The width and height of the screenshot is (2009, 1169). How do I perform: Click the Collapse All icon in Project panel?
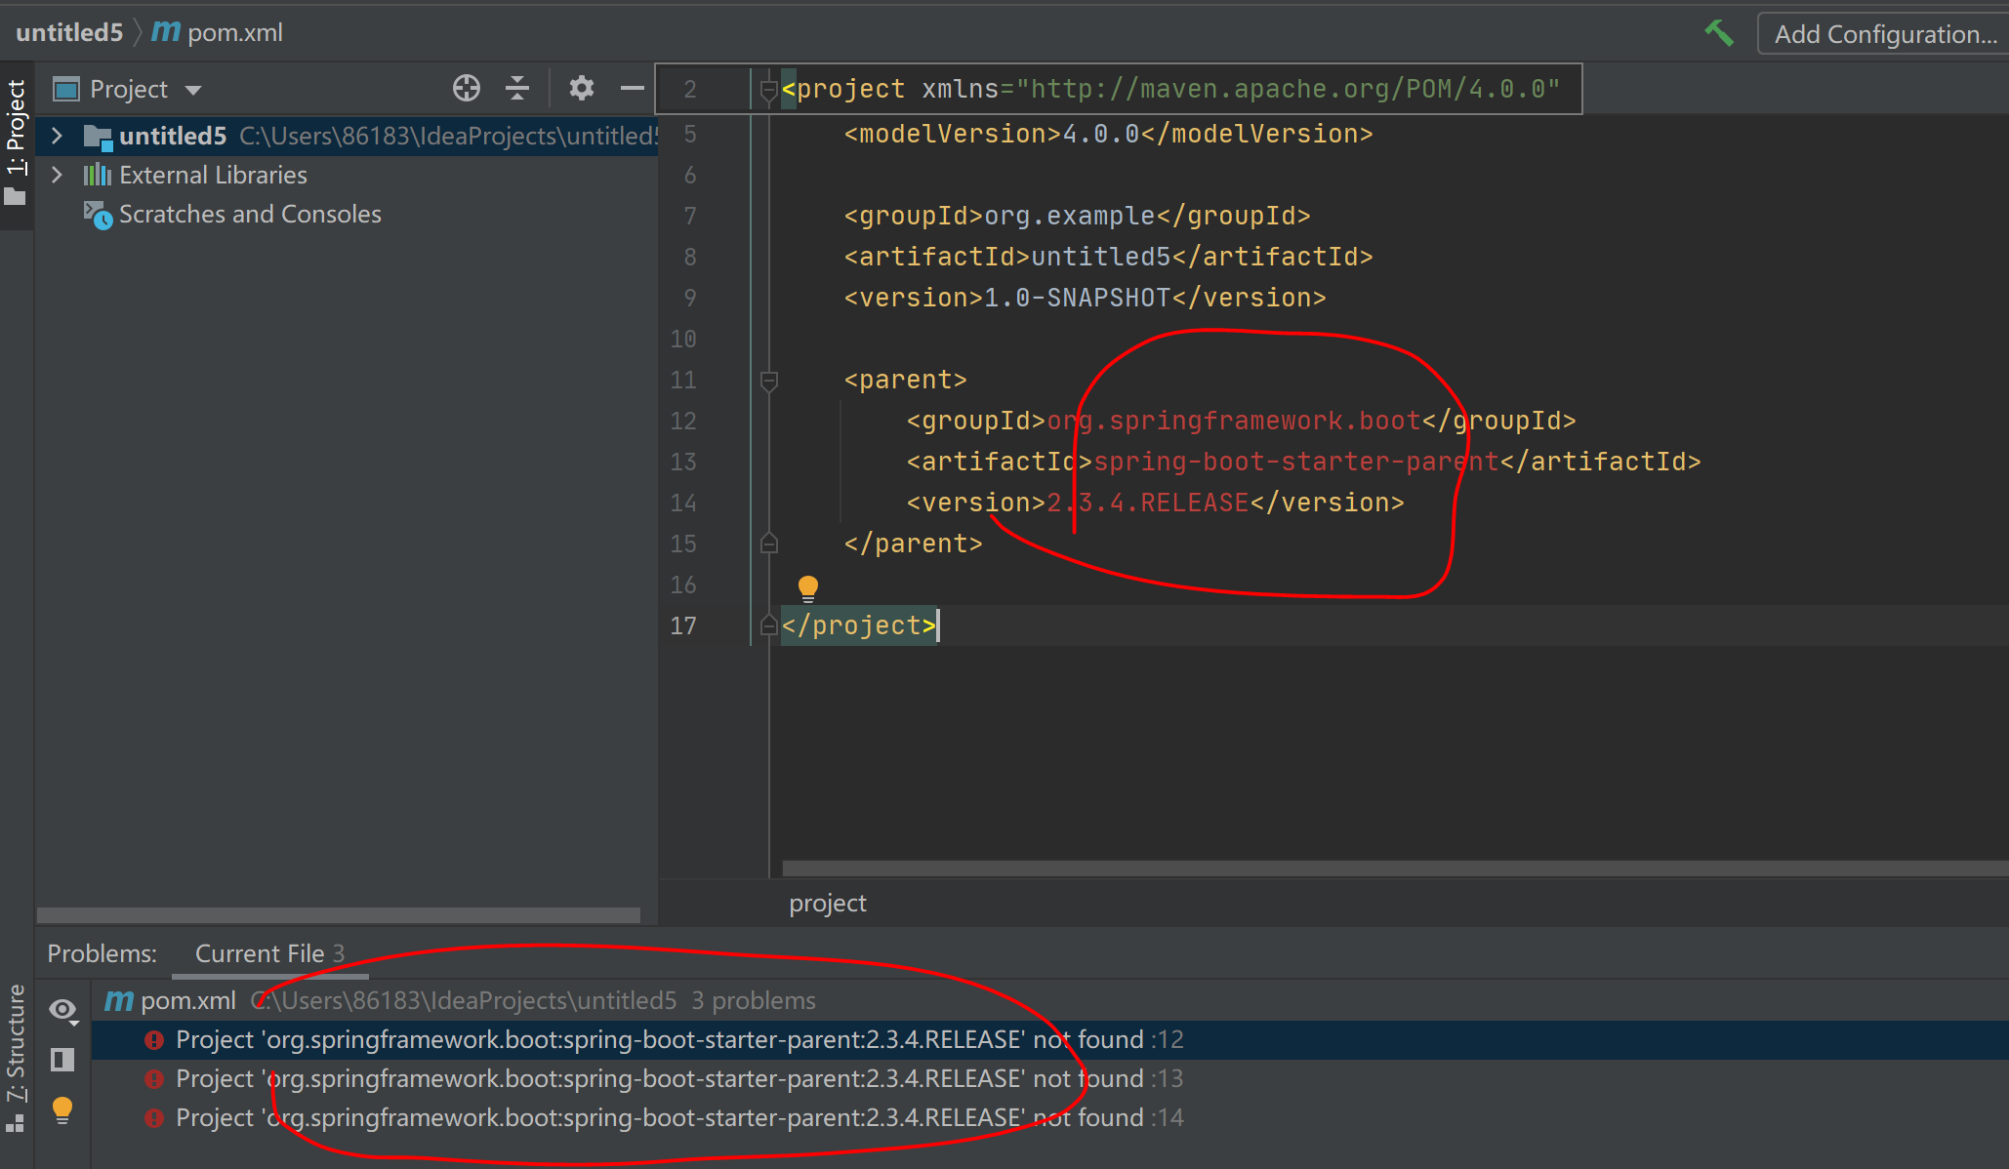click(517, 89)
